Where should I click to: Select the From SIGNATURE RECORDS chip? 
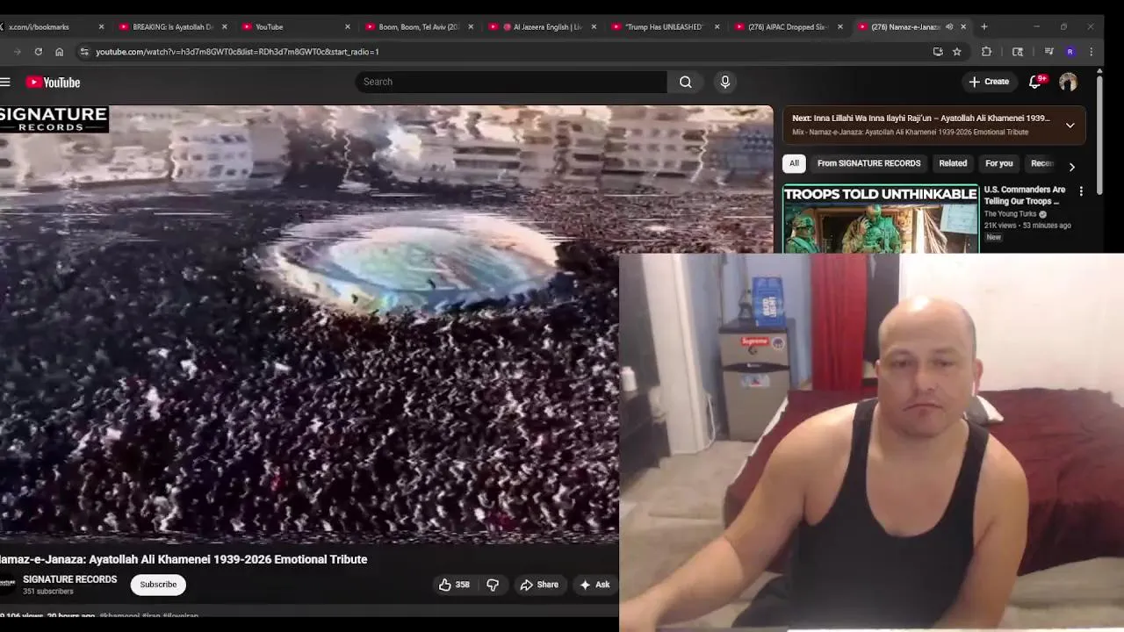coord(868,163)
